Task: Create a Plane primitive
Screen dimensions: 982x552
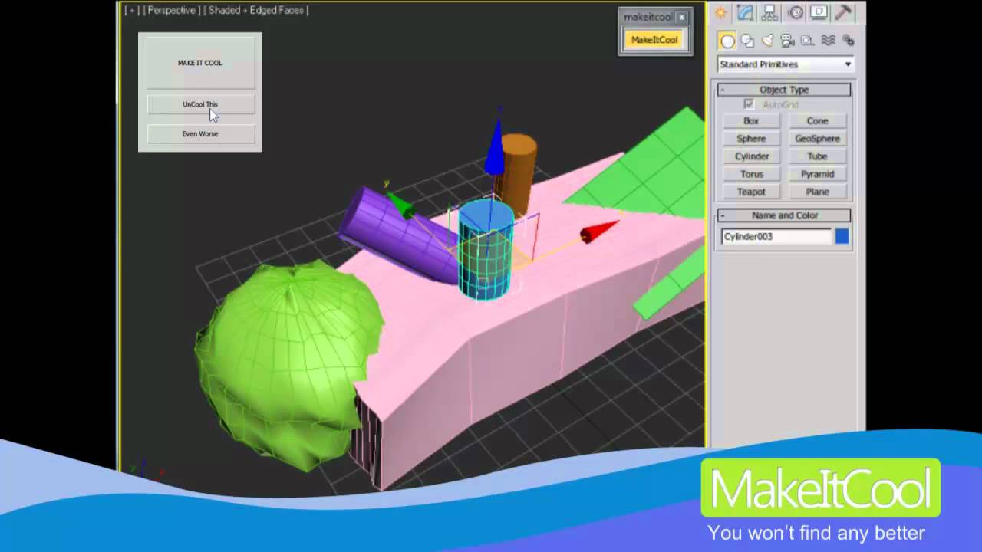Action: (817, 192)
